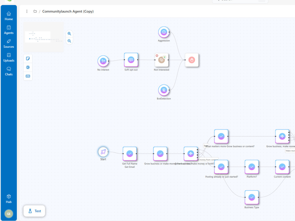
Task: Click the Get Email label
Action: pos(130,167)
